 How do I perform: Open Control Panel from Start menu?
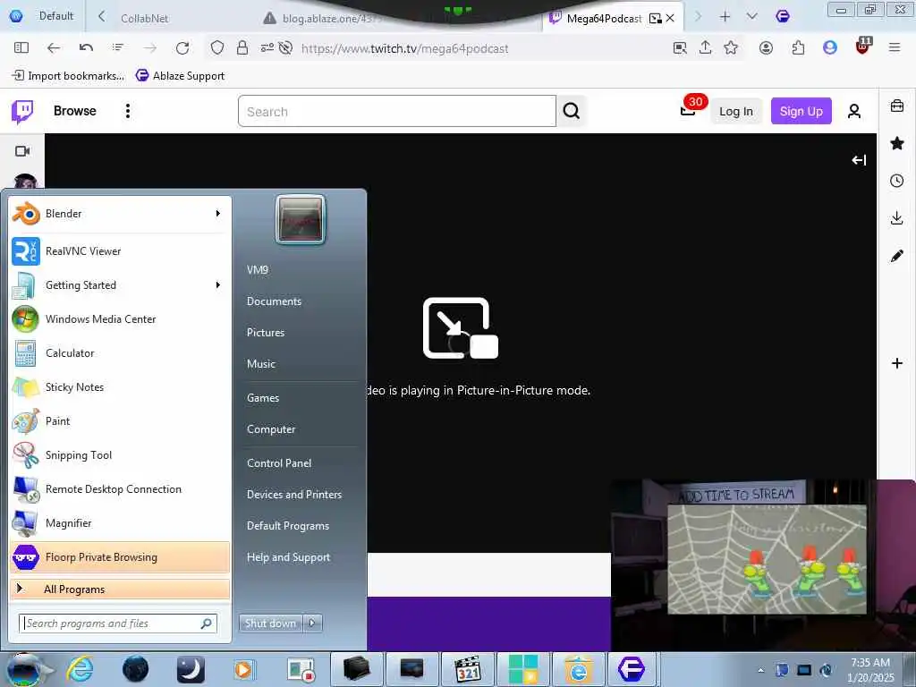click(279, 463)
